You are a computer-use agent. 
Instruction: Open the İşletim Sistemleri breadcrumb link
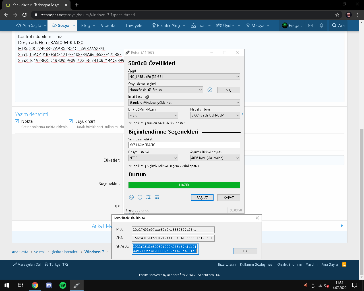click(64, 252)
